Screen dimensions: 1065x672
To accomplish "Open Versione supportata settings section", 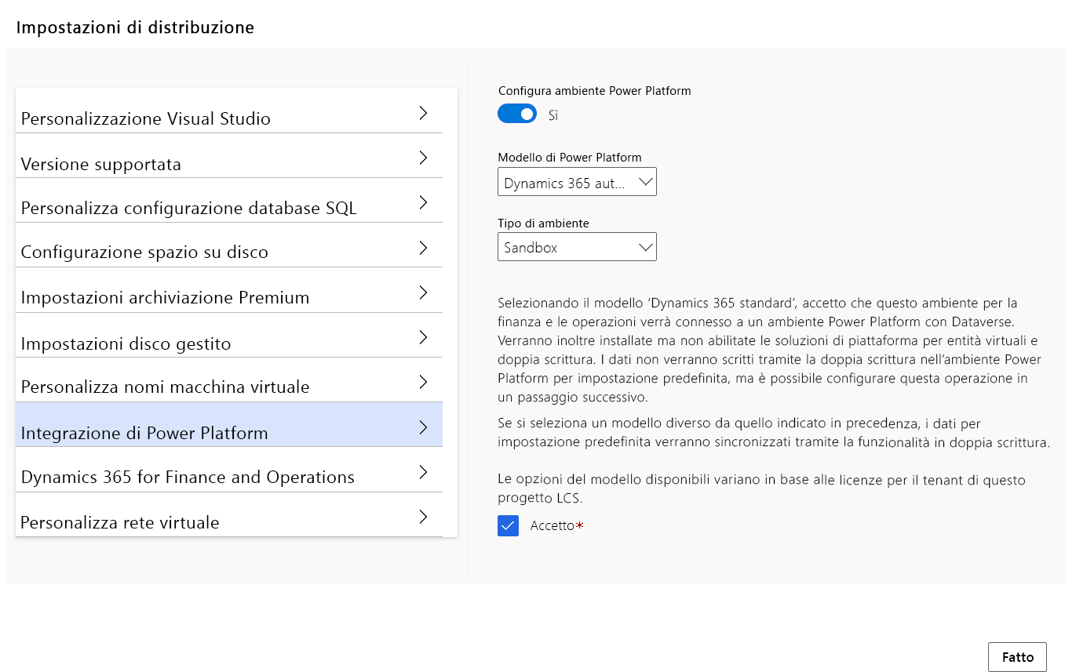I will point(101,165).
